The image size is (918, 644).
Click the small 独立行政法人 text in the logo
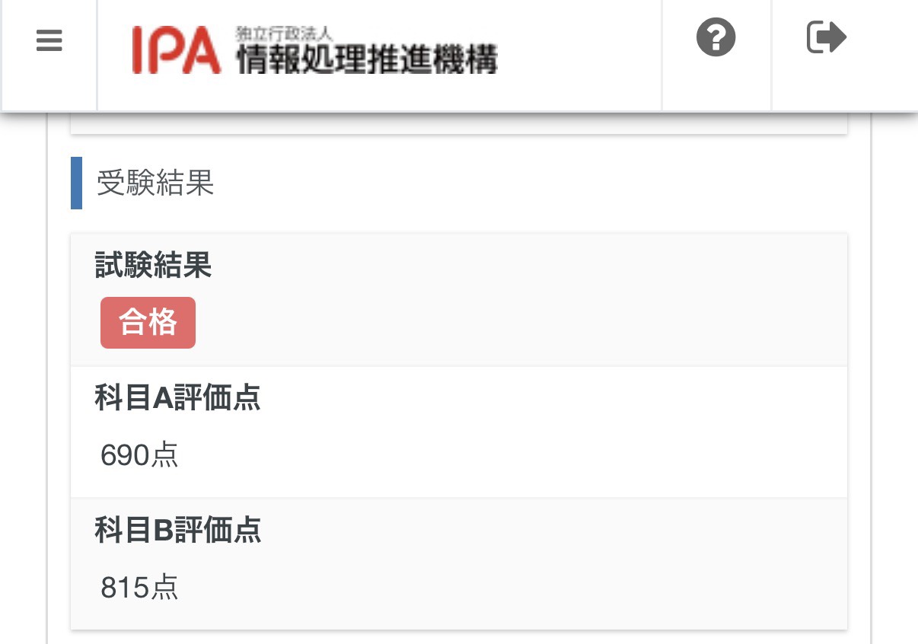pos(284,35)
